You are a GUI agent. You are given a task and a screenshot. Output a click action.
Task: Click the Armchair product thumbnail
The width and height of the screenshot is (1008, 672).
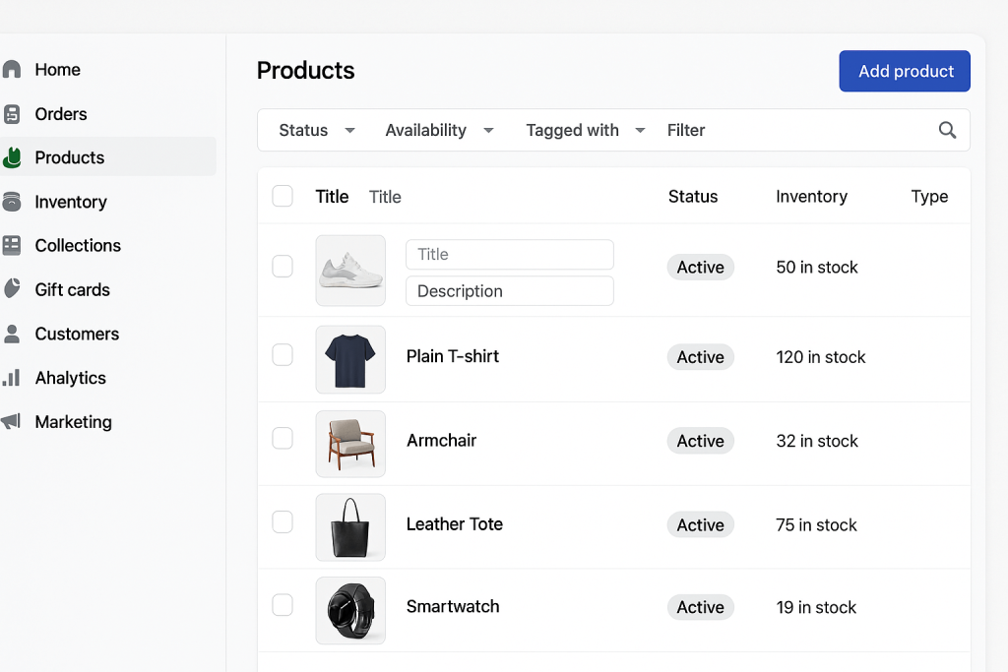point(350,443)
